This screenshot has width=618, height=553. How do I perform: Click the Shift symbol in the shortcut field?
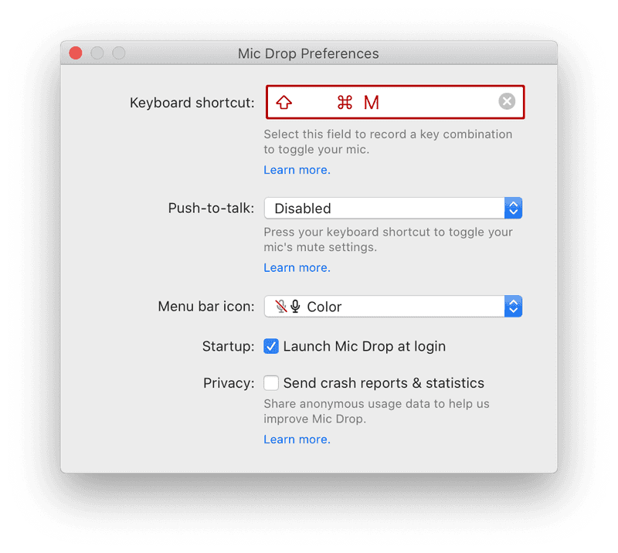click(x=285, y=101)
